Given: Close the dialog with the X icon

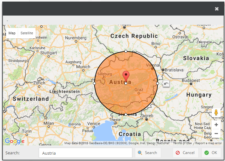Looking at the screenshot, I should [x=217, y=9].
